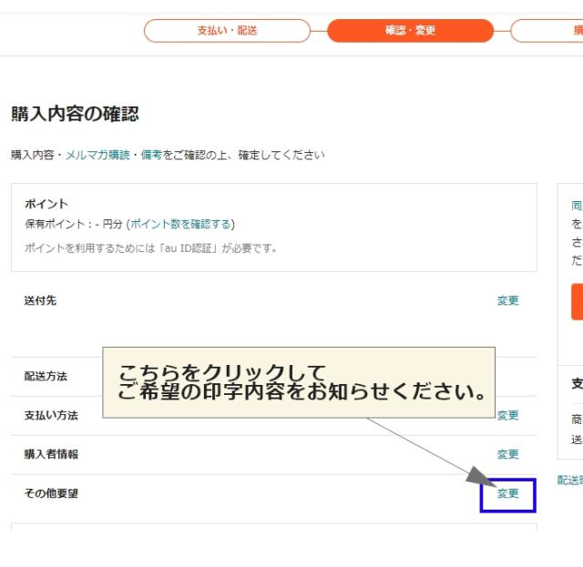Screen dimensions: 583x567
Task: Open the メルマガ購読 link
Action: click(97, 156)
